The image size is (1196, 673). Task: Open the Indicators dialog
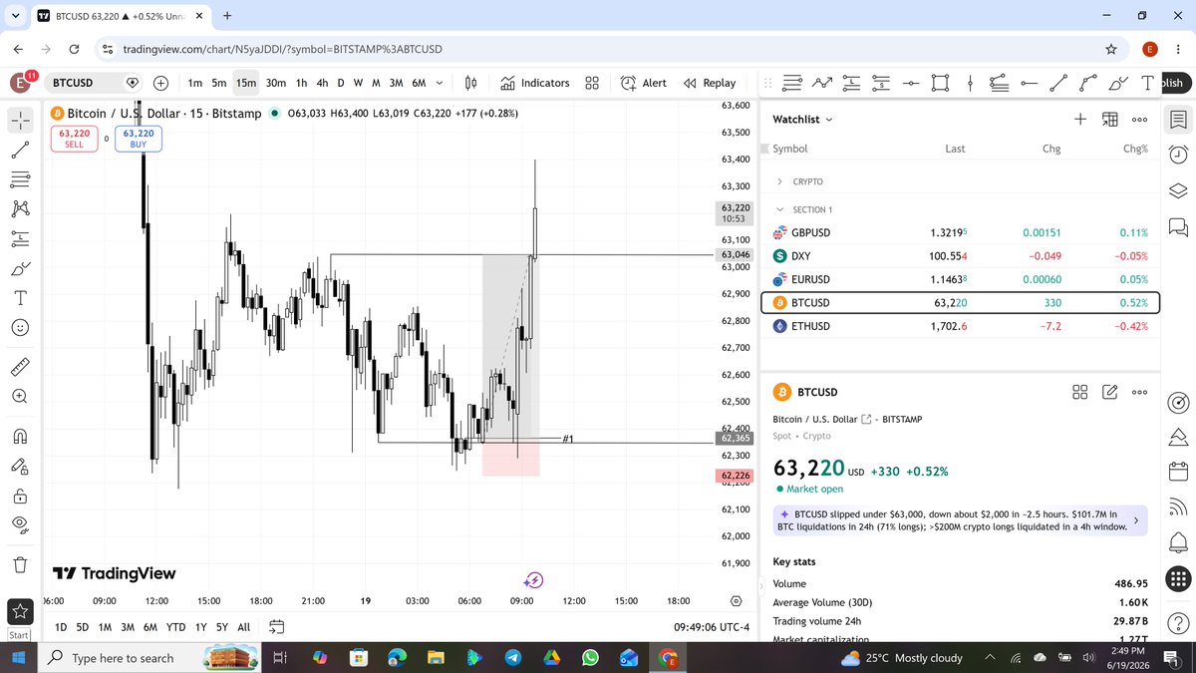click(535, 83)
